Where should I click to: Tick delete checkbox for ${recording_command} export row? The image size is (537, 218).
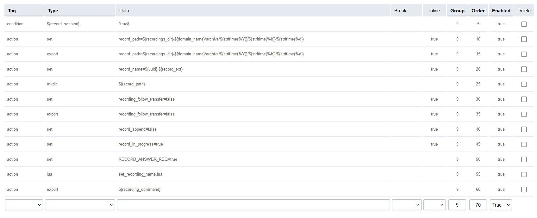[x=524, y=190]
